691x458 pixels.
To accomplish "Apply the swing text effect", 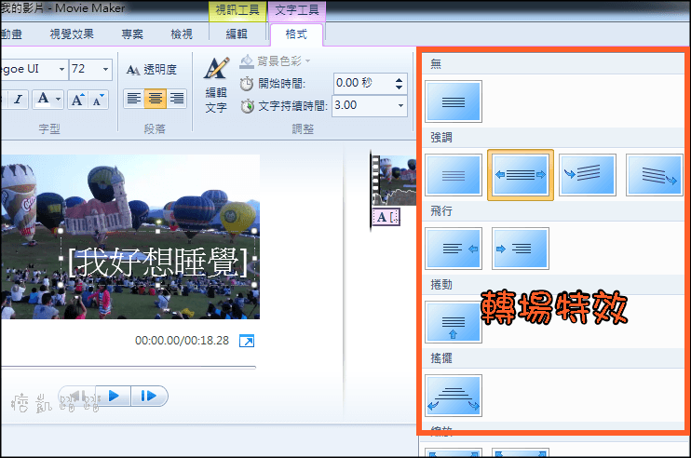I will click(454, 396).
